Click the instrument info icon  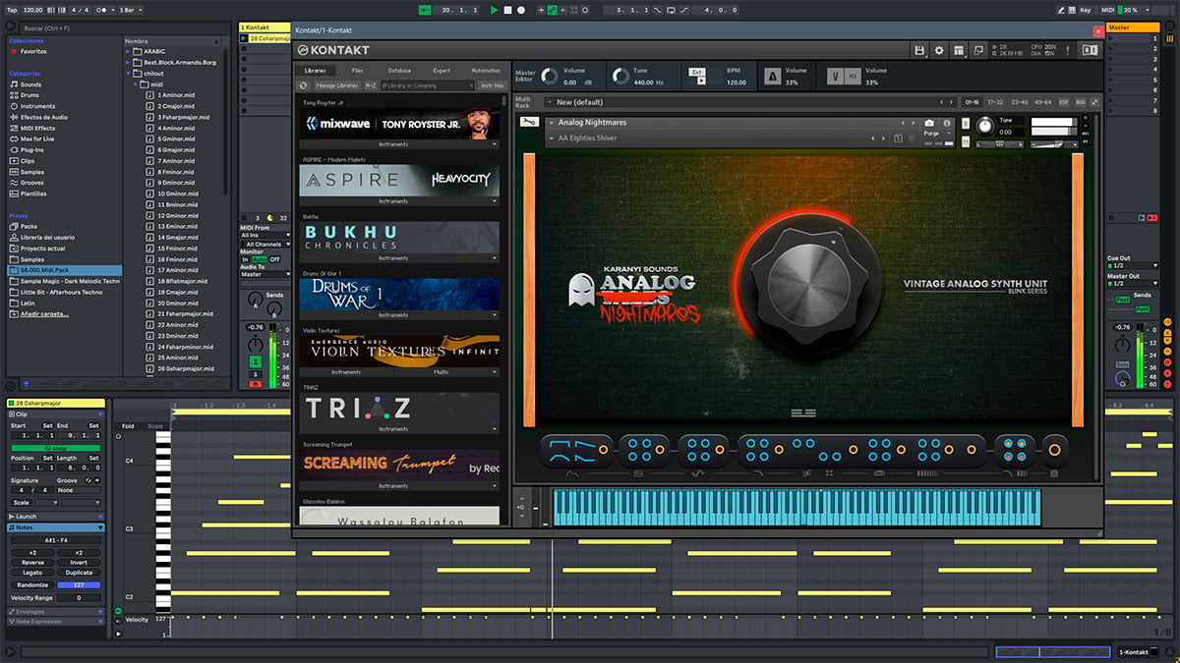947,123
